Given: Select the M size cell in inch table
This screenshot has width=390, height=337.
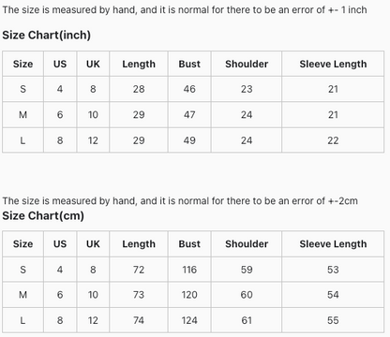Looking at the screenshot, I should 22,114.
